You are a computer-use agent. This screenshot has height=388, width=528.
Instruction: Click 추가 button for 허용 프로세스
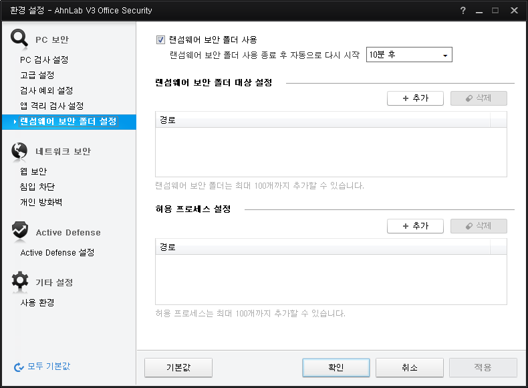[415, 226]
